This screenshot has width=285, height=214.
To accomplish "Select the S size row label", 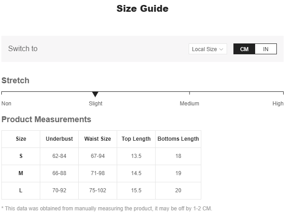I will 21,156.
